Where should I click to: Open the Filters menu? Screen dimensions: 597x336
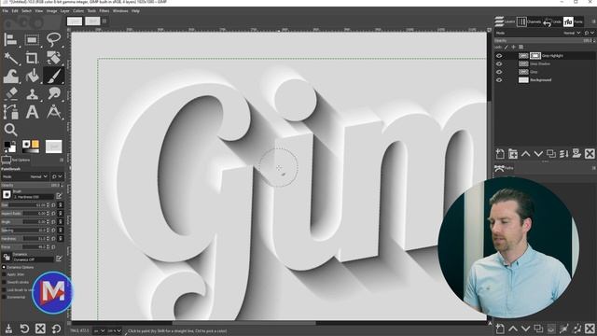point(104,11)
